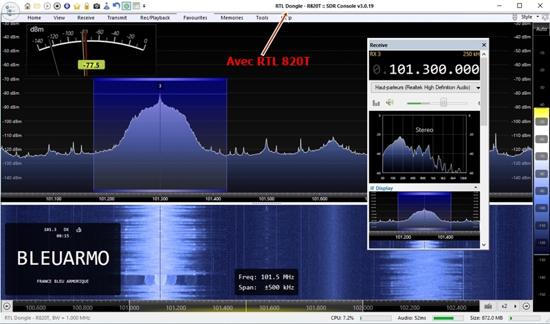Open the Transmit ribbon tab
550x324 pixels.
(x=117, y=18)
